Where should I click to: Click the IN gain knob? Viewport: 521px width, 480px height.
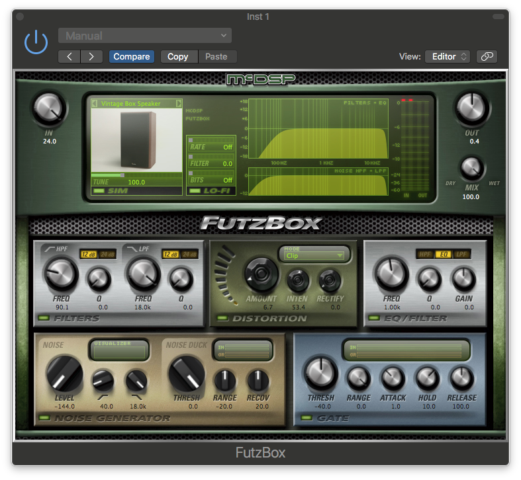pyautogui.click(x=49, y=108)
